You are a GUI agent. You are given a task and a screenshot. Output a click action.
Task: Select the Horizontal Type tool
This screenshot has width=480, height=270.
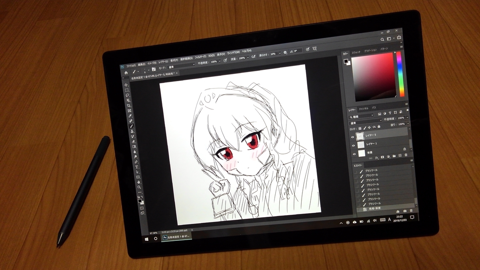click(x=137, y=167)
